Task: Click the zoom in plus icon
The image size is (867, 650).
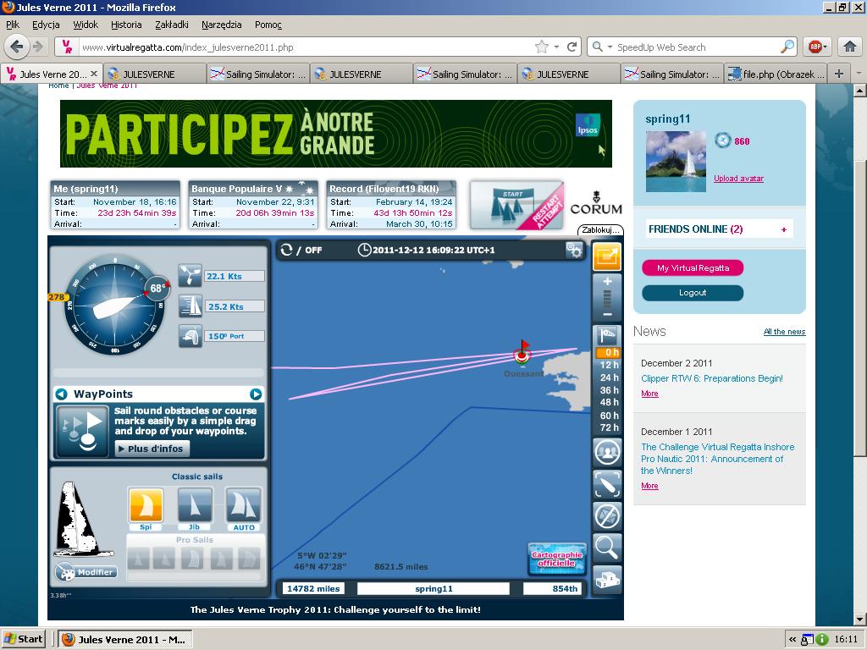Action: [x=607, y=281]
